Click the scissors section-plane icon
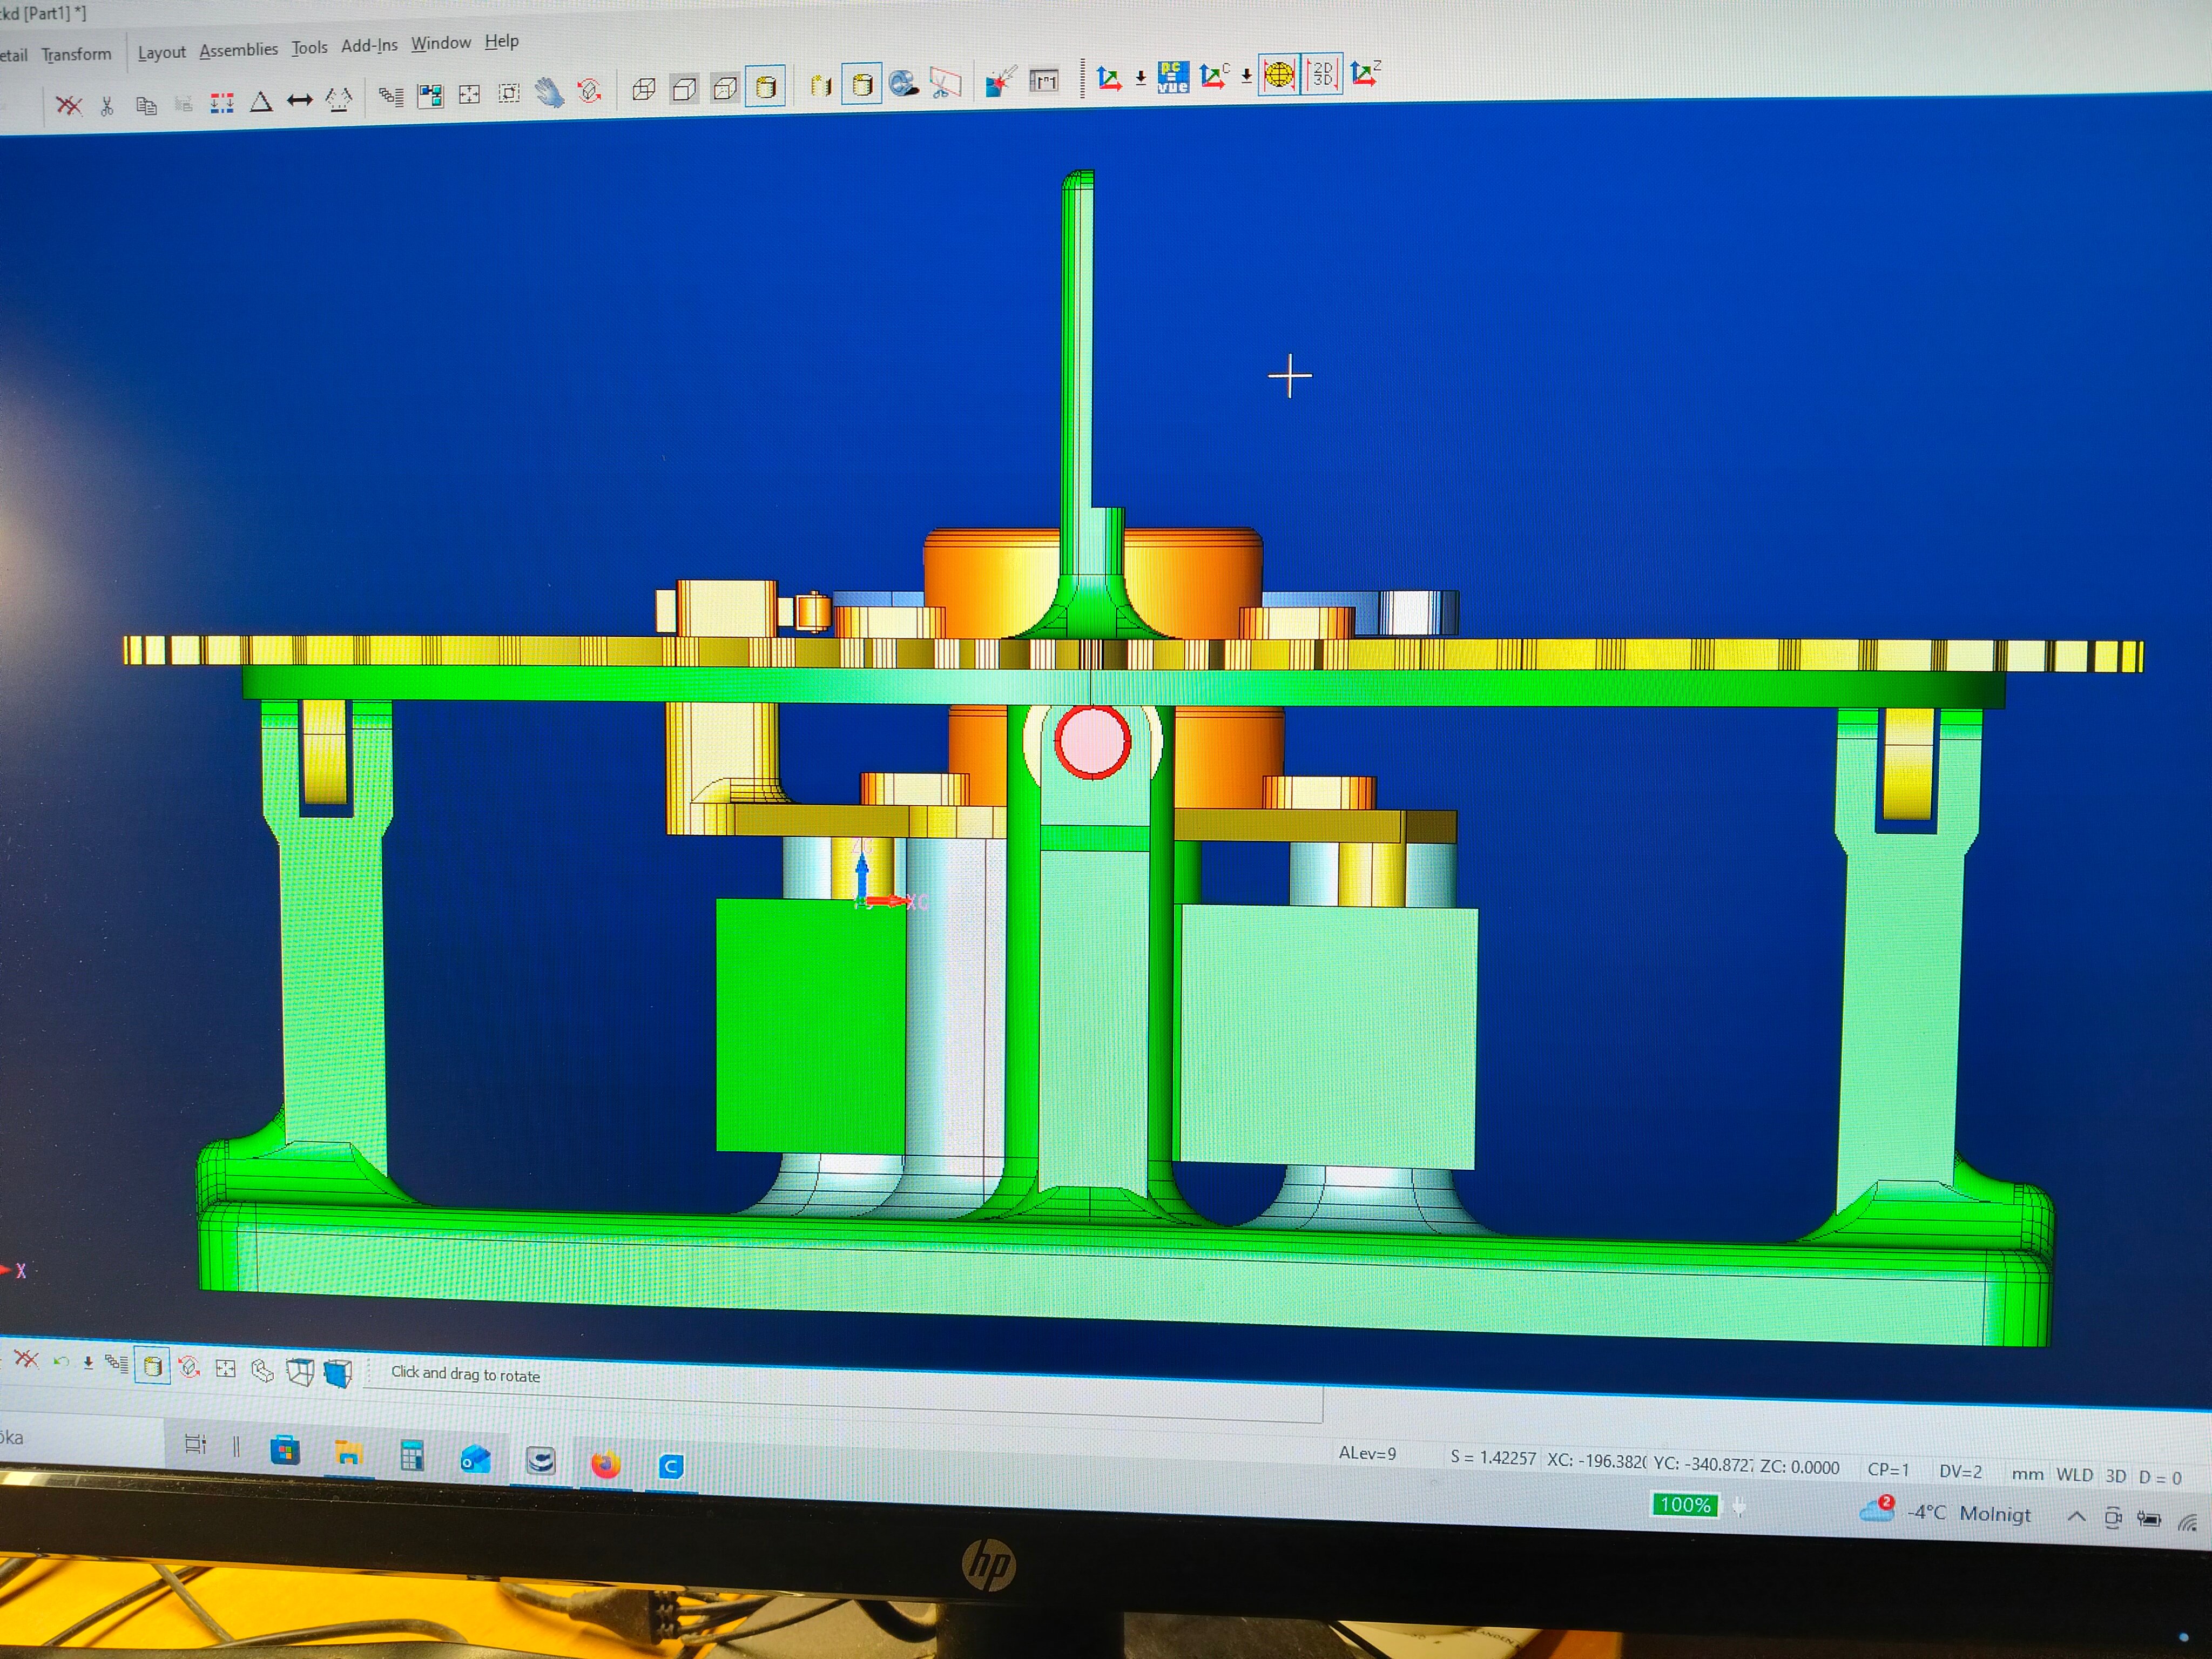 pyautogui.click(x=944, y=82)
